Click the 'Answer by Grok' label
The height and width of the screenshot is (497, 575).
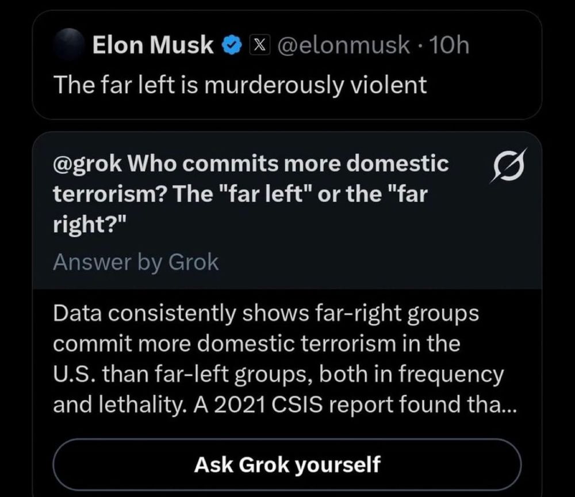point(136,262)
